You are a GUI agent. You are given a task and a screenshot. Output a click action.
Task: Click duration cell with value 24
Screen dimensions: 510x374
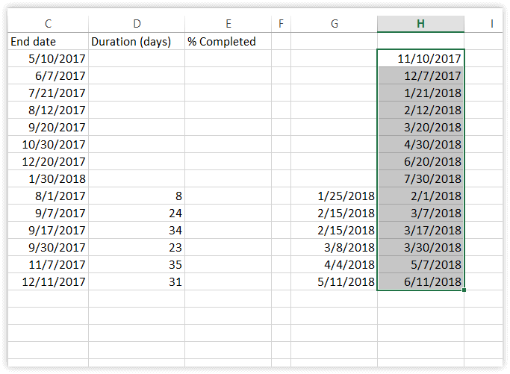[137, 213]
